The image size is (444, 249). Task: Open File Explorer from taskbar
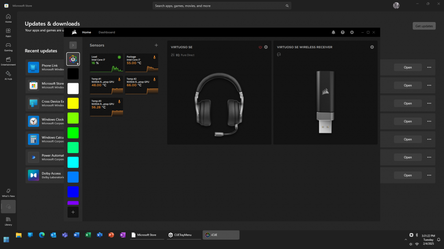(x=19, y=235)
